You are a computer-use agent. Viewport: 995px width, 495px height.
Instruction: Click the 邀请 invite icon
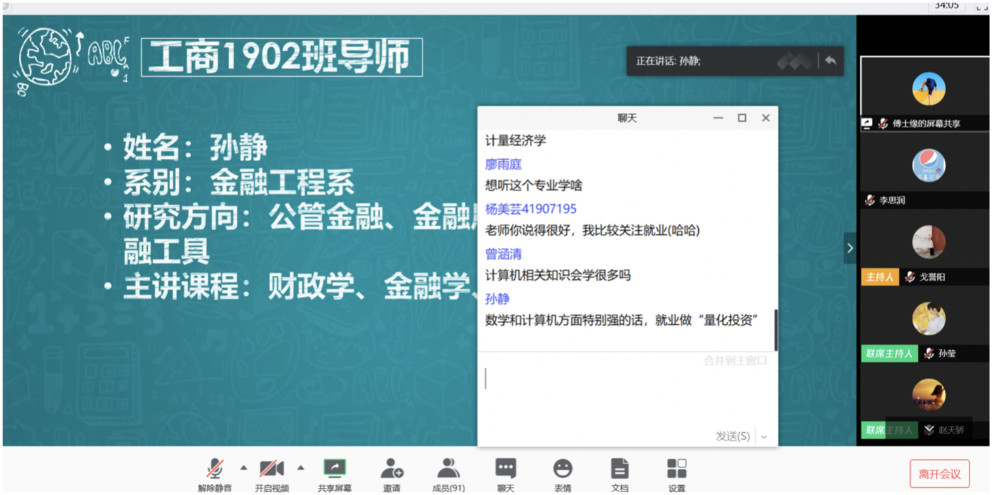(391, 468)
